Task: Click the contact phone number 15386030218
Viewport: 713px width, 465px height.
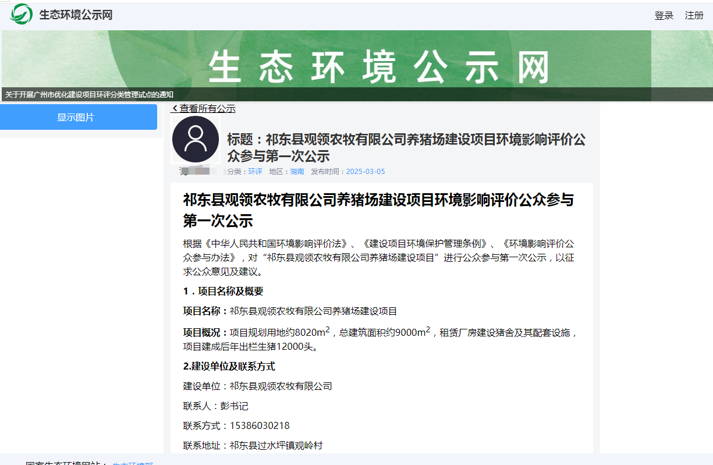Action: (260, 425)
